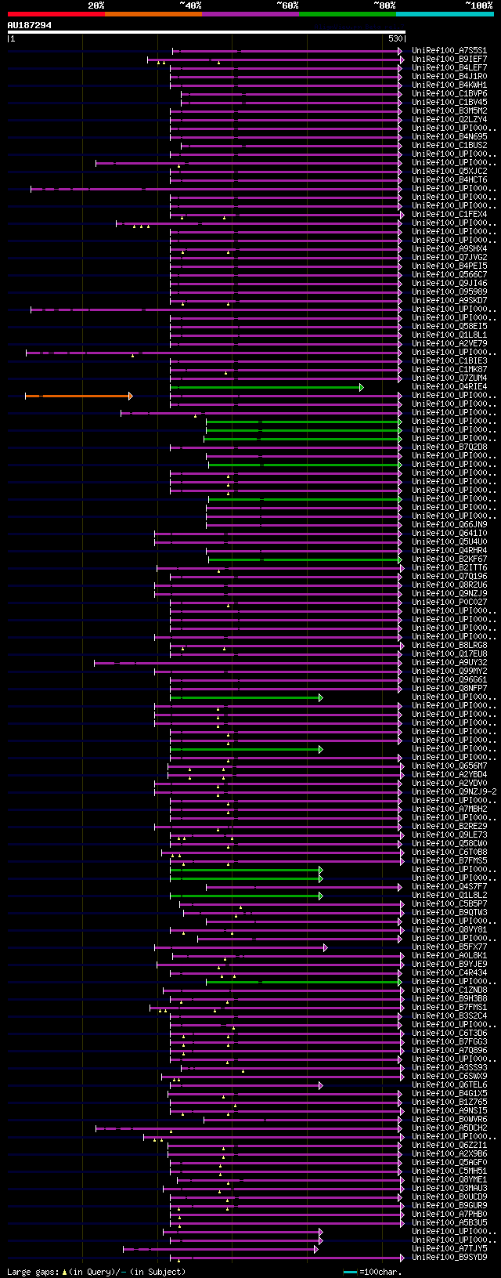Viewport: 501px width, 1278px height.
Task: Select the UniRef100_Q17EU8 label
Action: 449,654
